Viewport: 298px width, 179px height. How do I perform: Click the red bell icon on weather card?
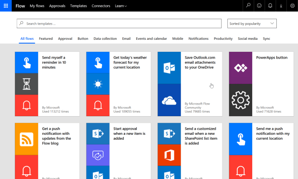[x=98, y=106]
